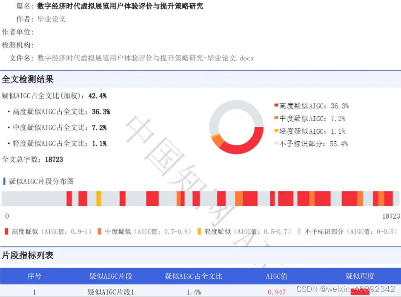
Task: Click the axis end label 18723
Action: point(391,216)
